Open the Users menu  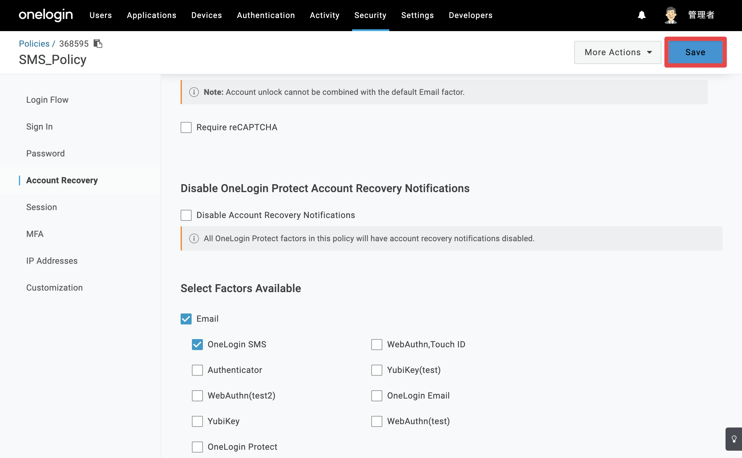pyautogui.click(x=101, y=15)
